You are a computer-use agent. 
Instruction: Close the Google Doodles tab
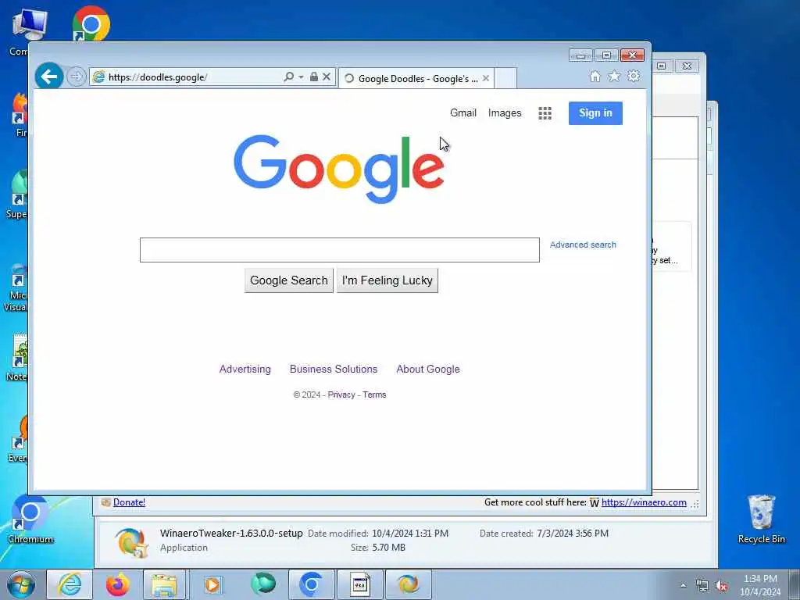click(486, 78)
